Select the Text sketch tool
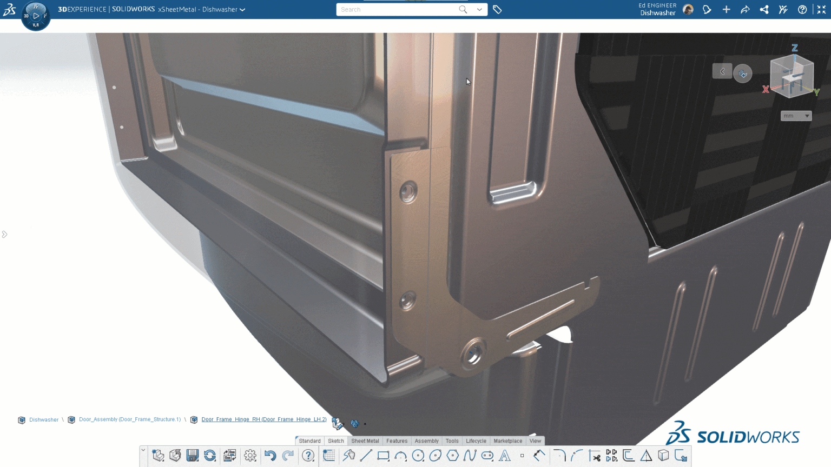 click(x=504, y=456)
